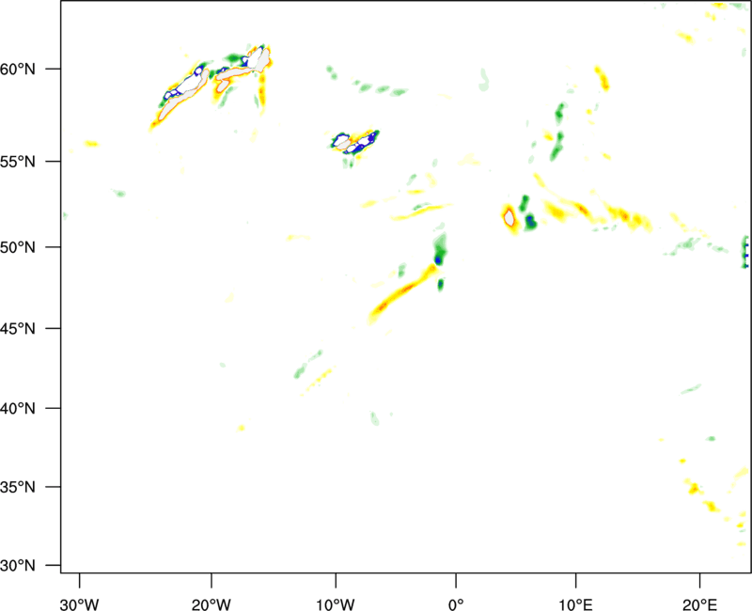Click the 45°N latitude label
The image size is (752, 611).
pyautogui.click(x=18, y=329)
